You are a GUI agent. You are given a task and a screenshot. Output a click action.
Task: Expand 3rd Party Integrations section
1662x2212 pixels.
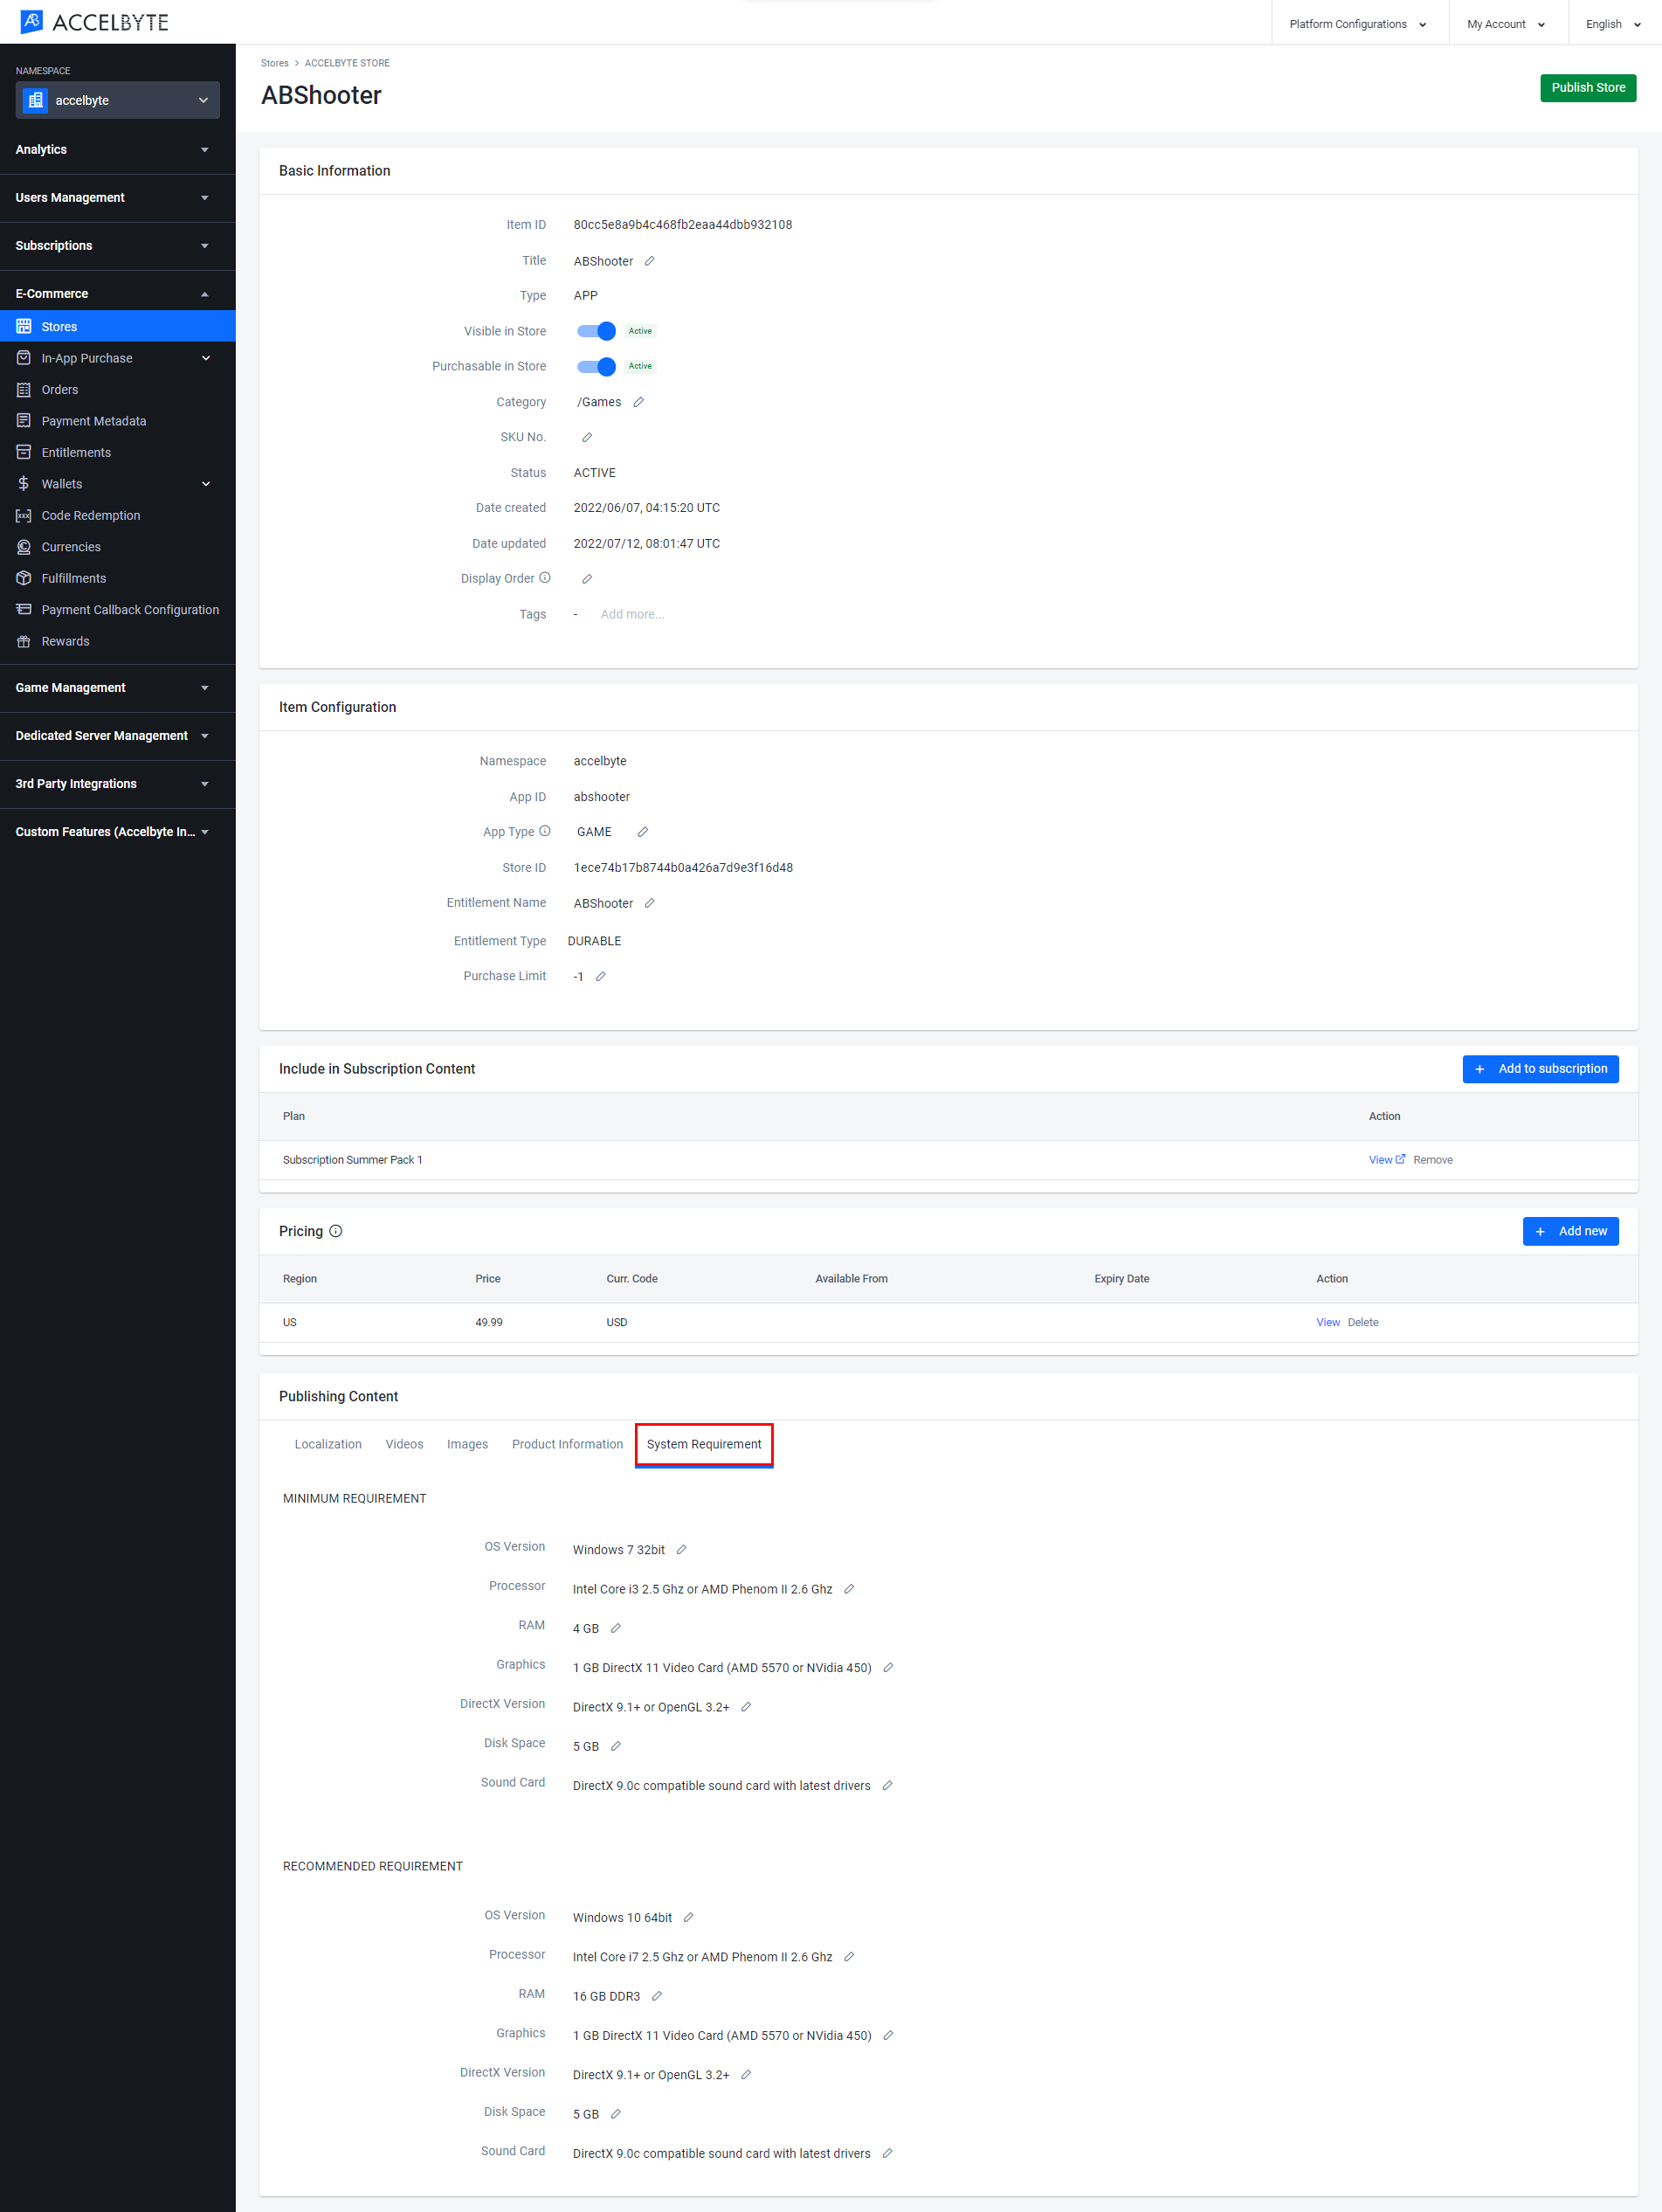click(x=118, y=784)
